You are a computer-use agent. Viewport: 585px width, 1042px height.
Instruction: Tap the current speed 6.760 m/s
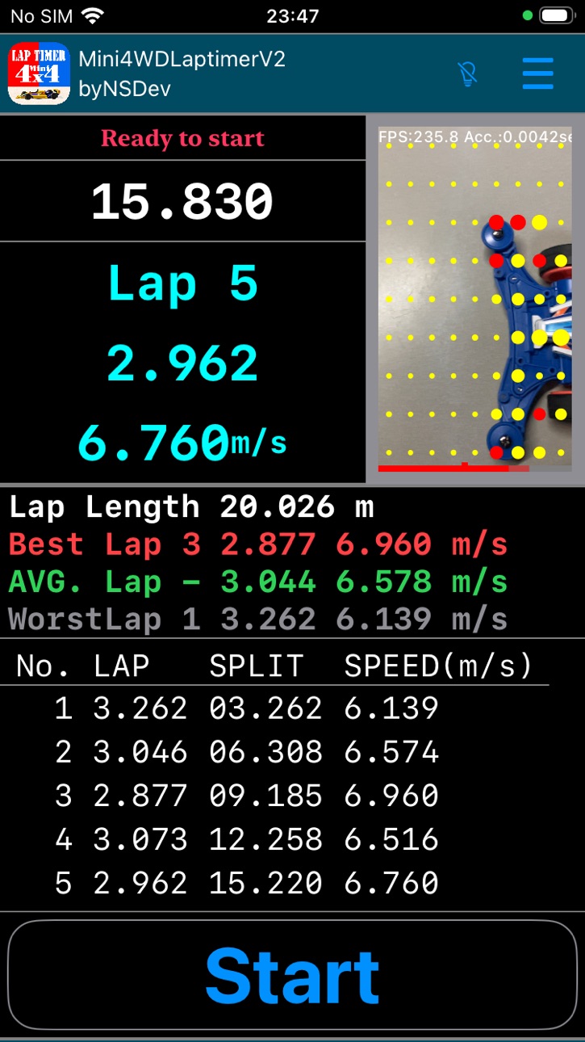coord(182,442)
